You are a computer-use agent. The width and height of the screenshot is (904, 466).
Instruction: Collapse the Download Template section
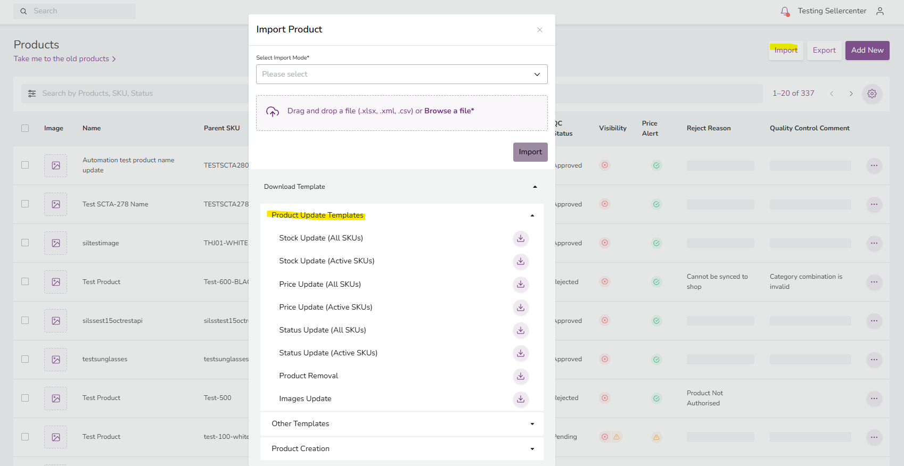click(535, 187)
